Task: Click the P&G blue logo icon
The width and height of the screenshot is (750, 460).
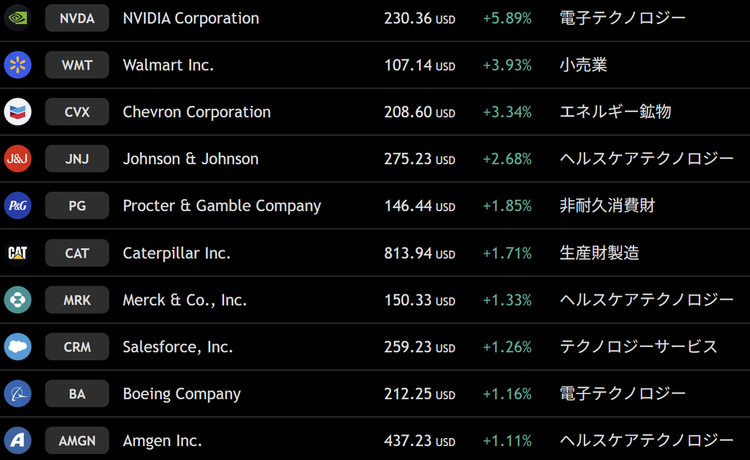Action: 18,206
